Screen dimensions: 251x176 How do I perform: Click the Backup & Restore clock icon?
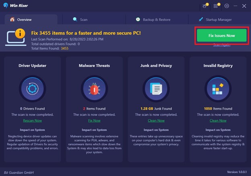click(138, 19)
